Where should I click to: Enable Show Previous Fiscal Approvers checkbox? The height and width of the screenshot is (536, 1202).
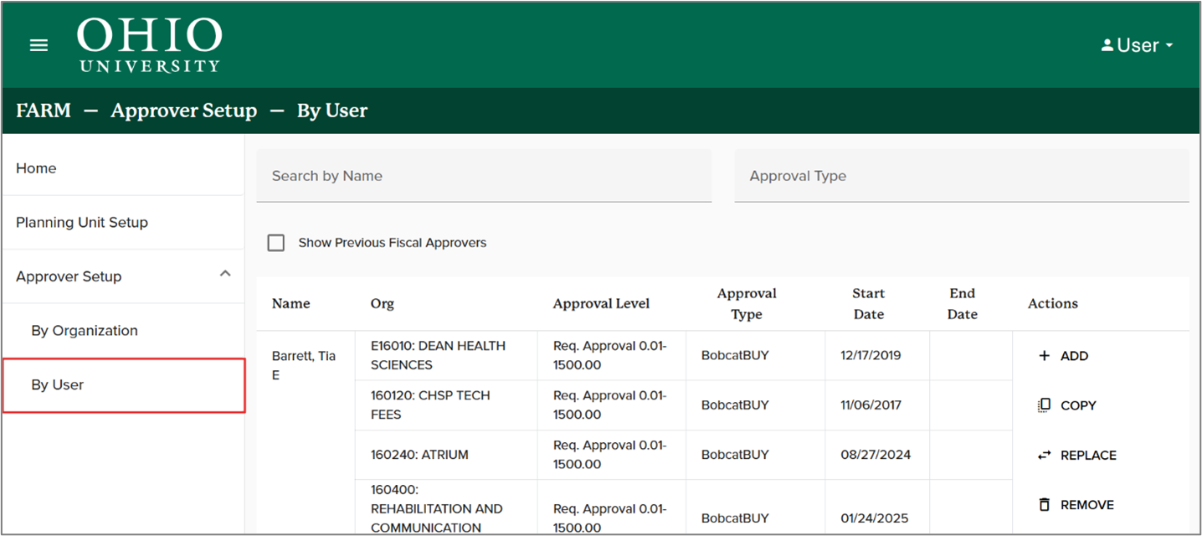276,243
